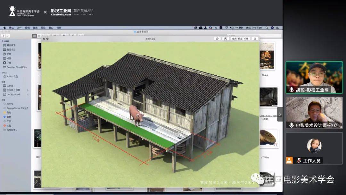The width and height of the screenshot is (346, 195).
Task: Select the 工作人员 participant tile
Action: point(314,148)
